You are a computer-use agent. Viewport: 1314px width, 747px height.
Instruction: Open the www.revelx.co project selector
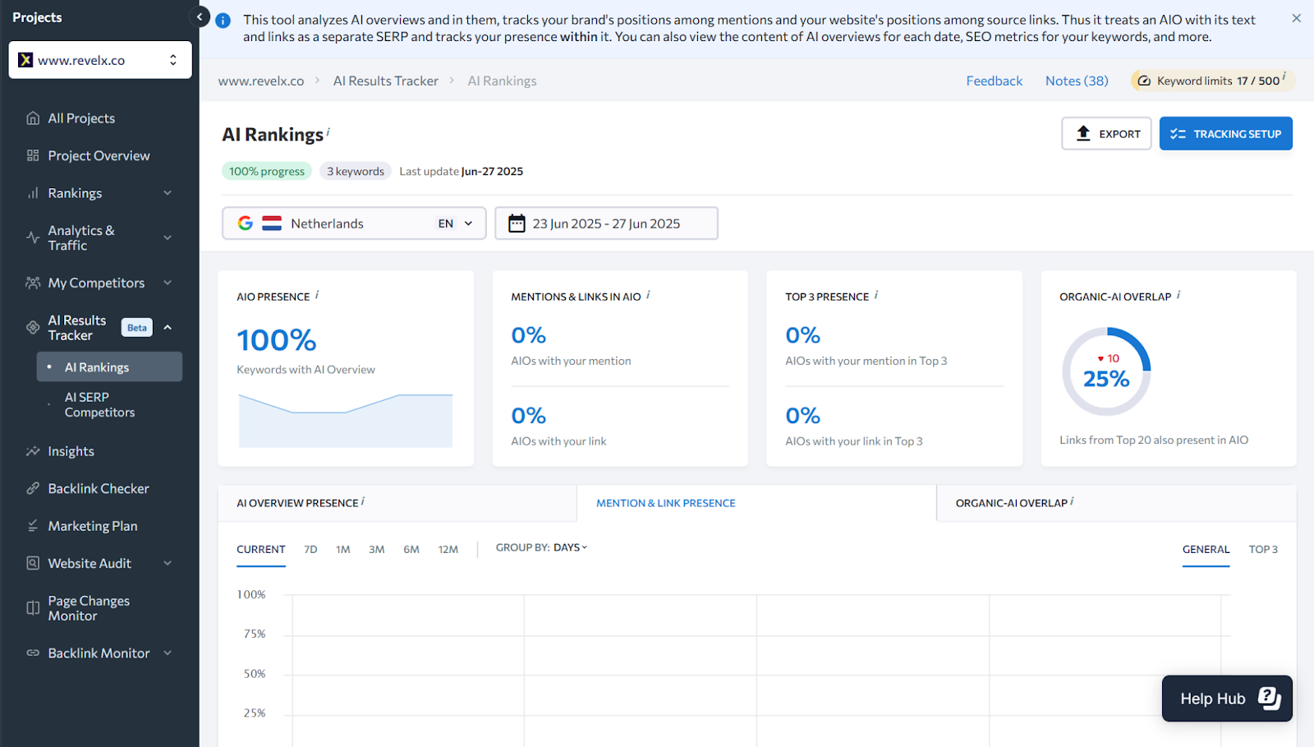click(x=100, y=60)
